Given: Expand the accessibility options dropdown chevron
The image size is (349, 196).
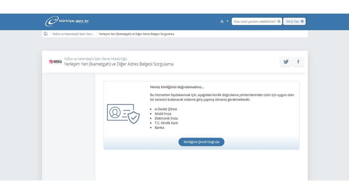Looking at the screenshot, I should 227,21.
